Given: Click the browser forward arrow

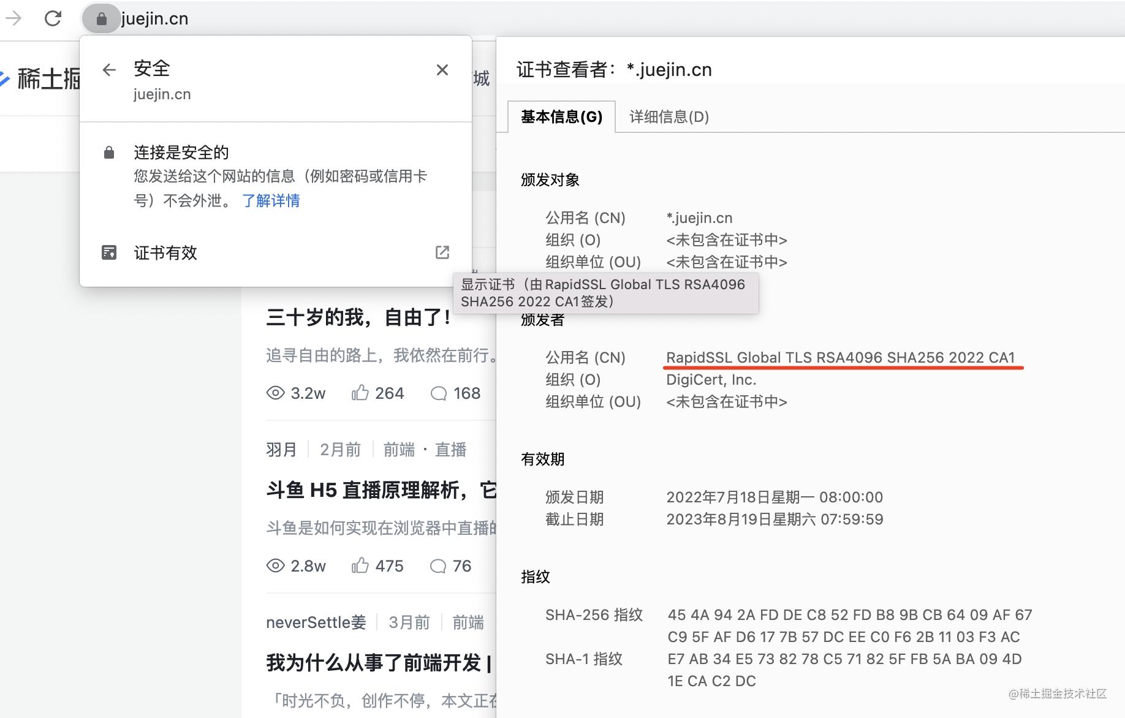Looking at the screenshot, I should click(x=13, y=18).
